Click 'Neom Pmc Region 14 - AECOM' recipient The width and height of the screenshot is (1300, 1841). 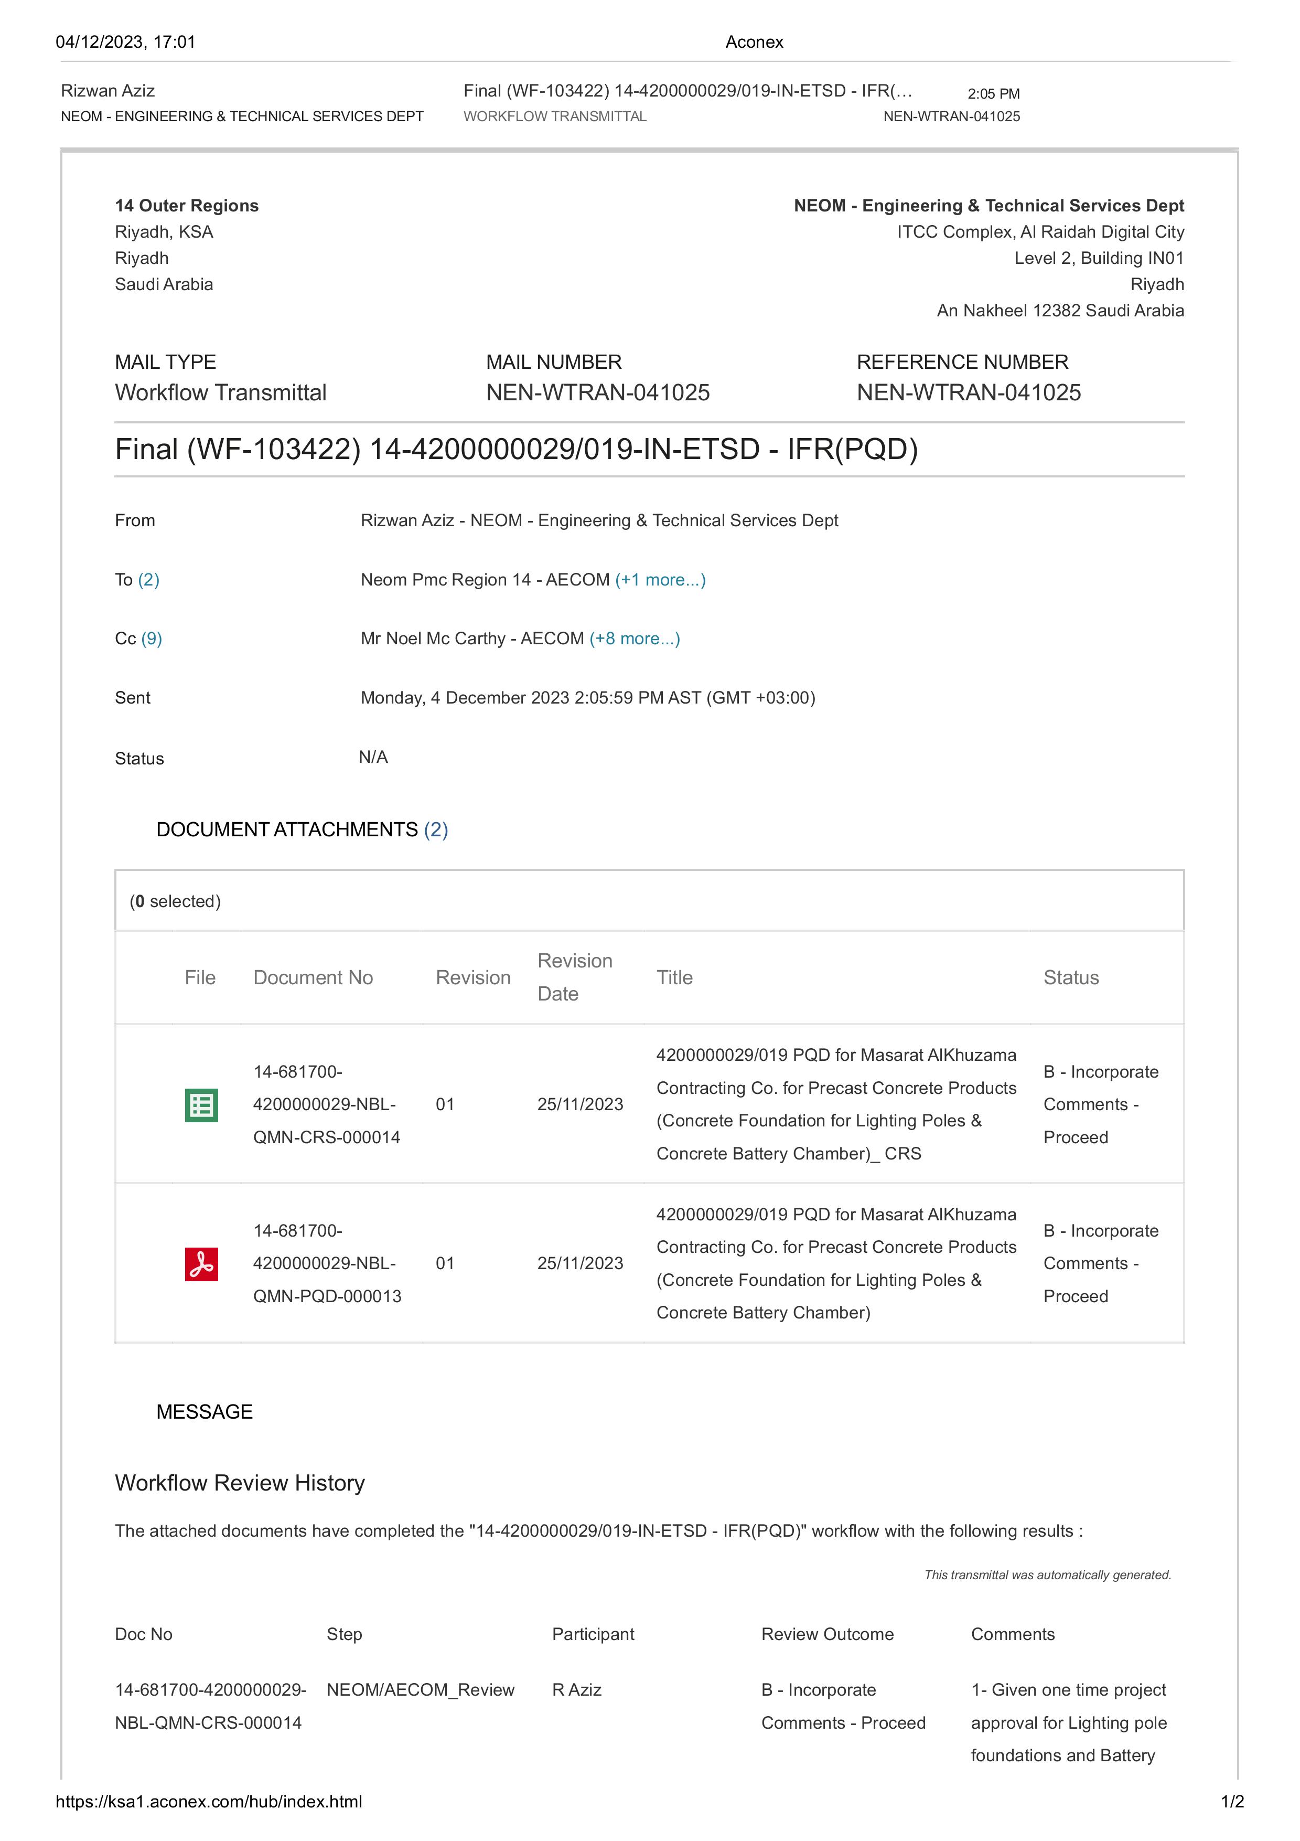[485, 580]
